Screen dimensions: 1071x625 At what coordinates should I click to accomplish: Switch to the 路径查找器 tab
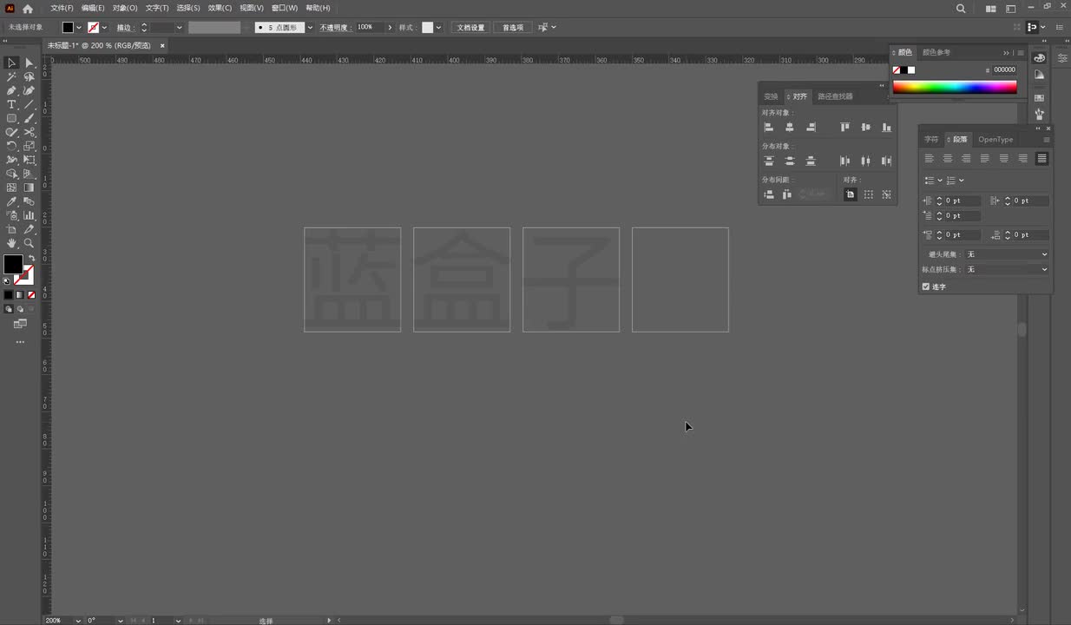coord(835,96)
